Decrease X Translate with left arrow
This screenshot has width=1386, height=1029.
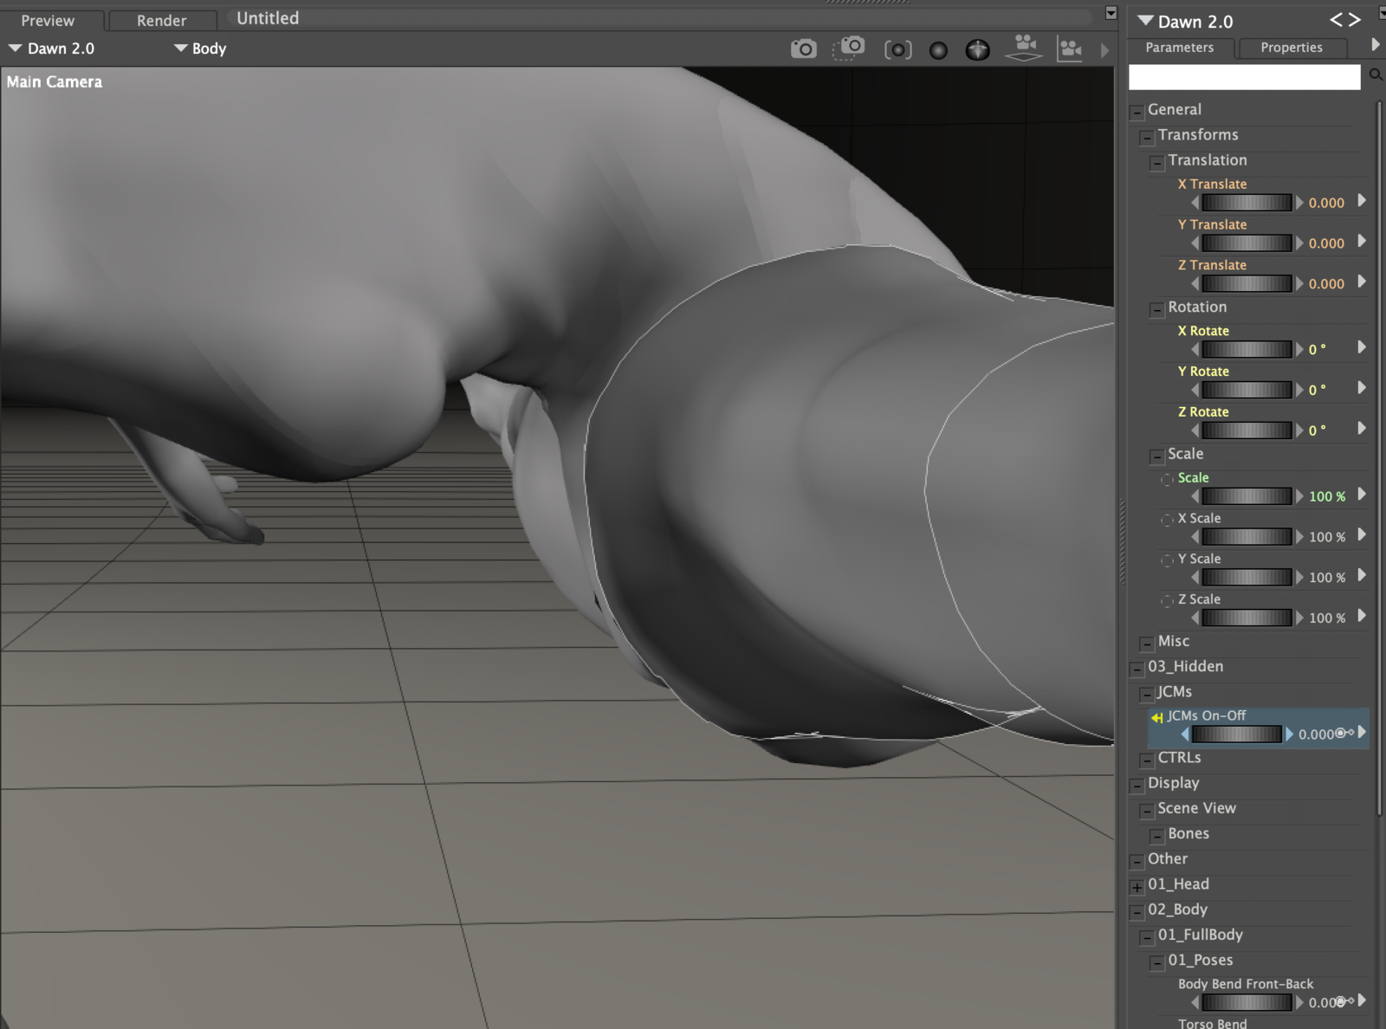point(1195,203)
